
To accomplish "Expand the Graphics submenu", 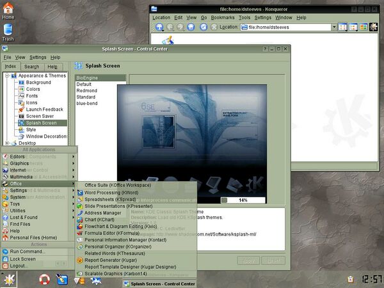I will click(x=39, y=163).
